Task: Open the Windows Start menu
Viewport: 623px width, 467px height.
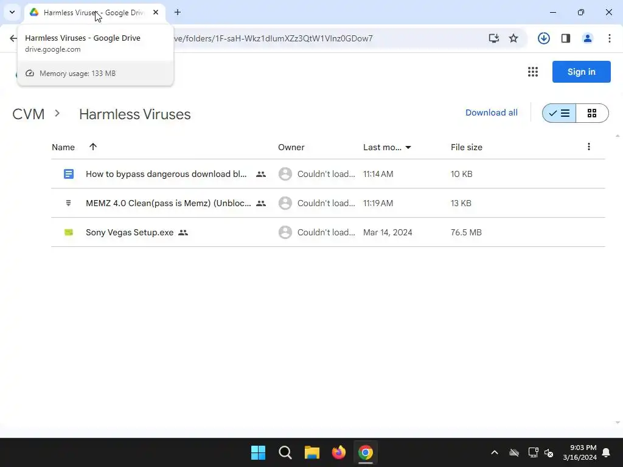Action: tap(258, 452)
